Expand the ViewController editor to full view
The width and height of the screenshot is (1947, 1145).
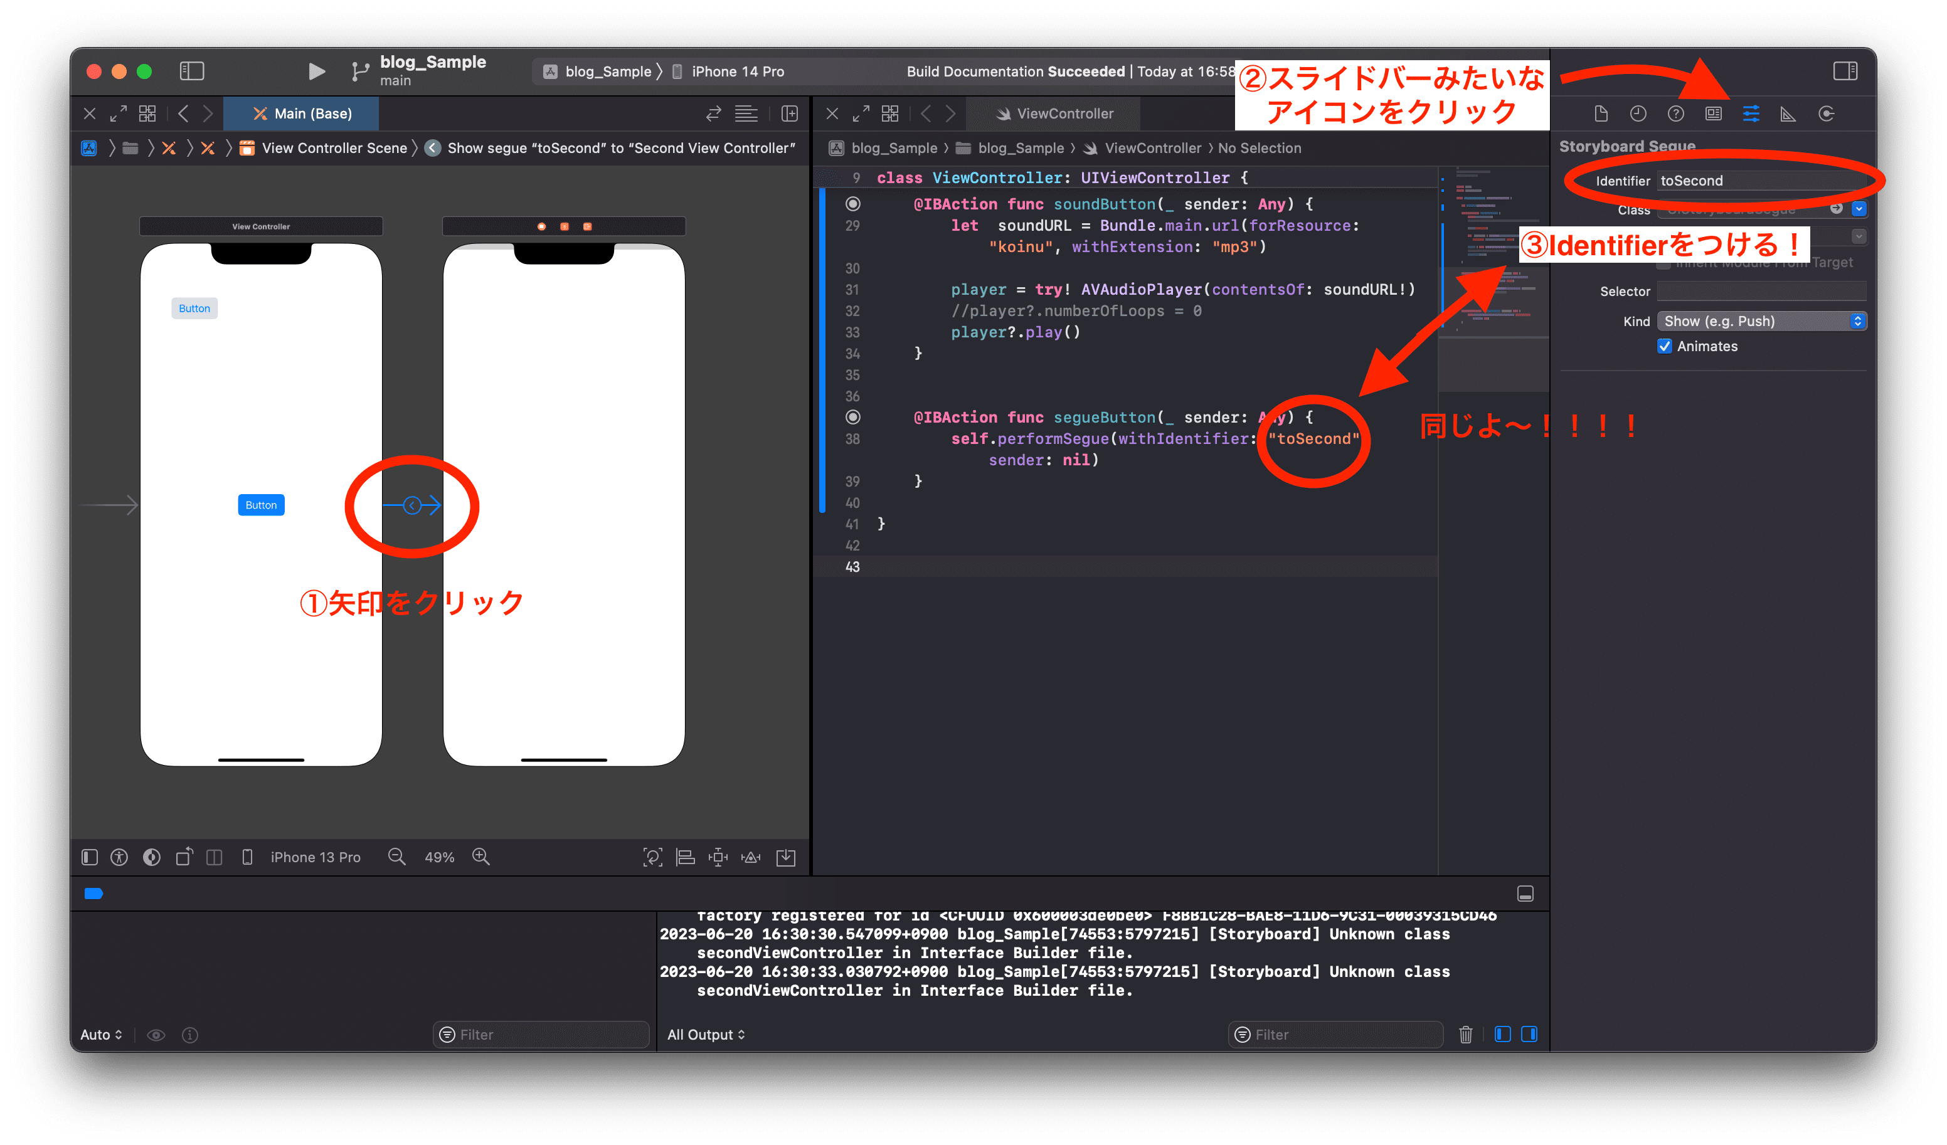tap(861, 113)
